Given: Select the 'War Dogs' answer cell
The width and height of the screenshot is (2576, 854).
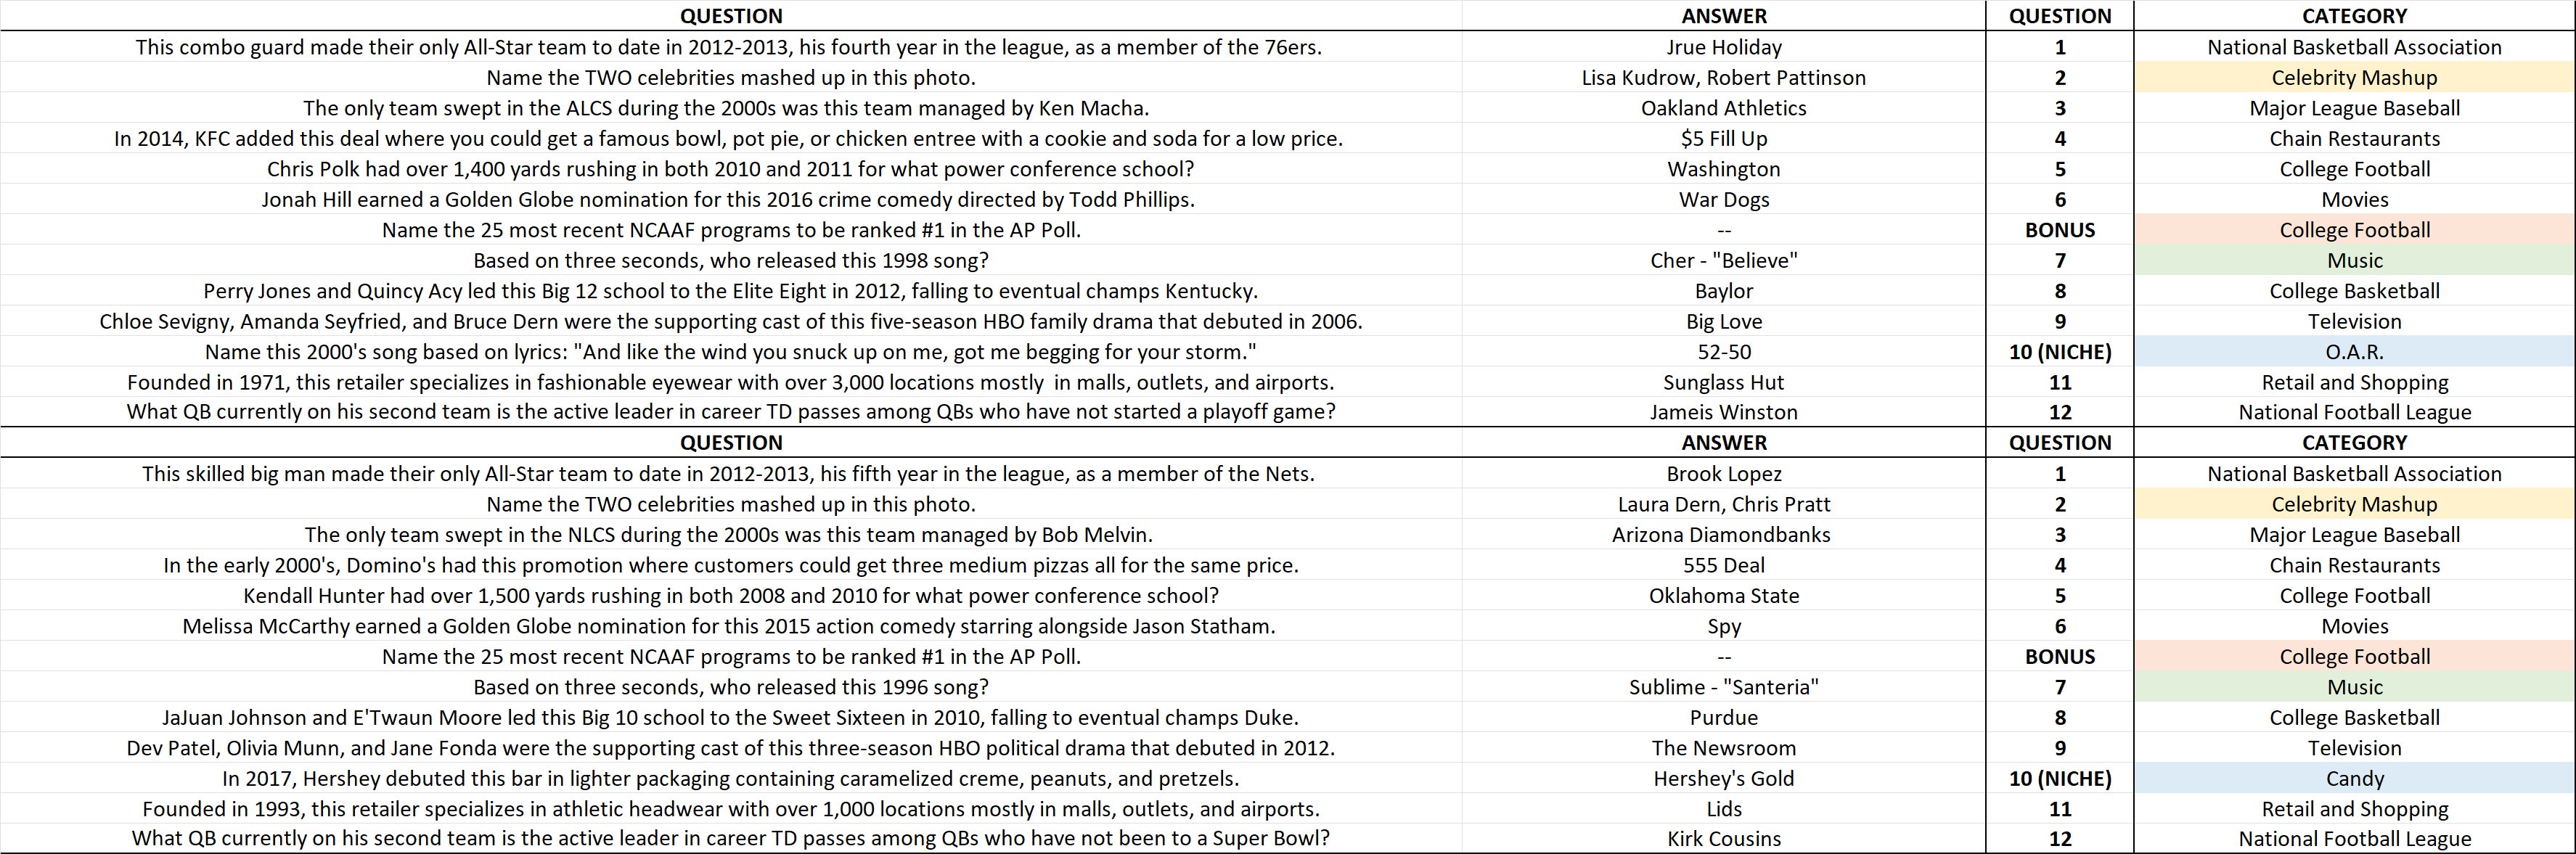Looking at the screenshot, I should click(x=1723, y=200).
